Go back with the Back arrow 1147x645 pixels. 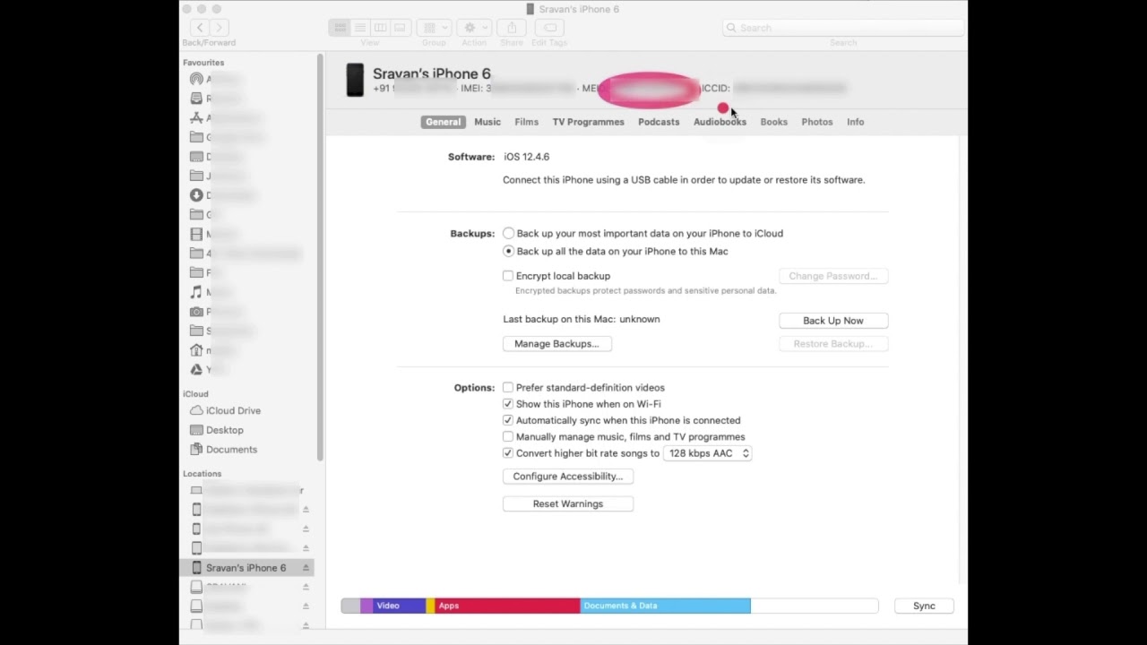click(200, 28)
